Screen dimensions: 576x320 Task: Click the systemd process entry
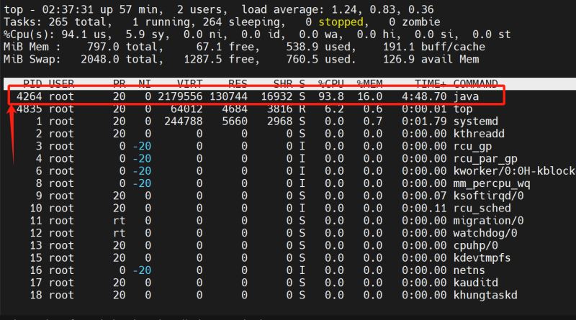click(x=477, y=121)
